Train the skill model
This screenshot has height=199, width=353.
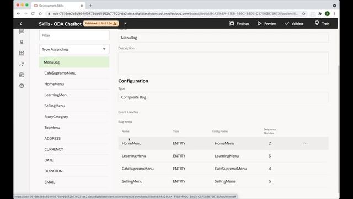pyautogui.click(x=322, y=23)
